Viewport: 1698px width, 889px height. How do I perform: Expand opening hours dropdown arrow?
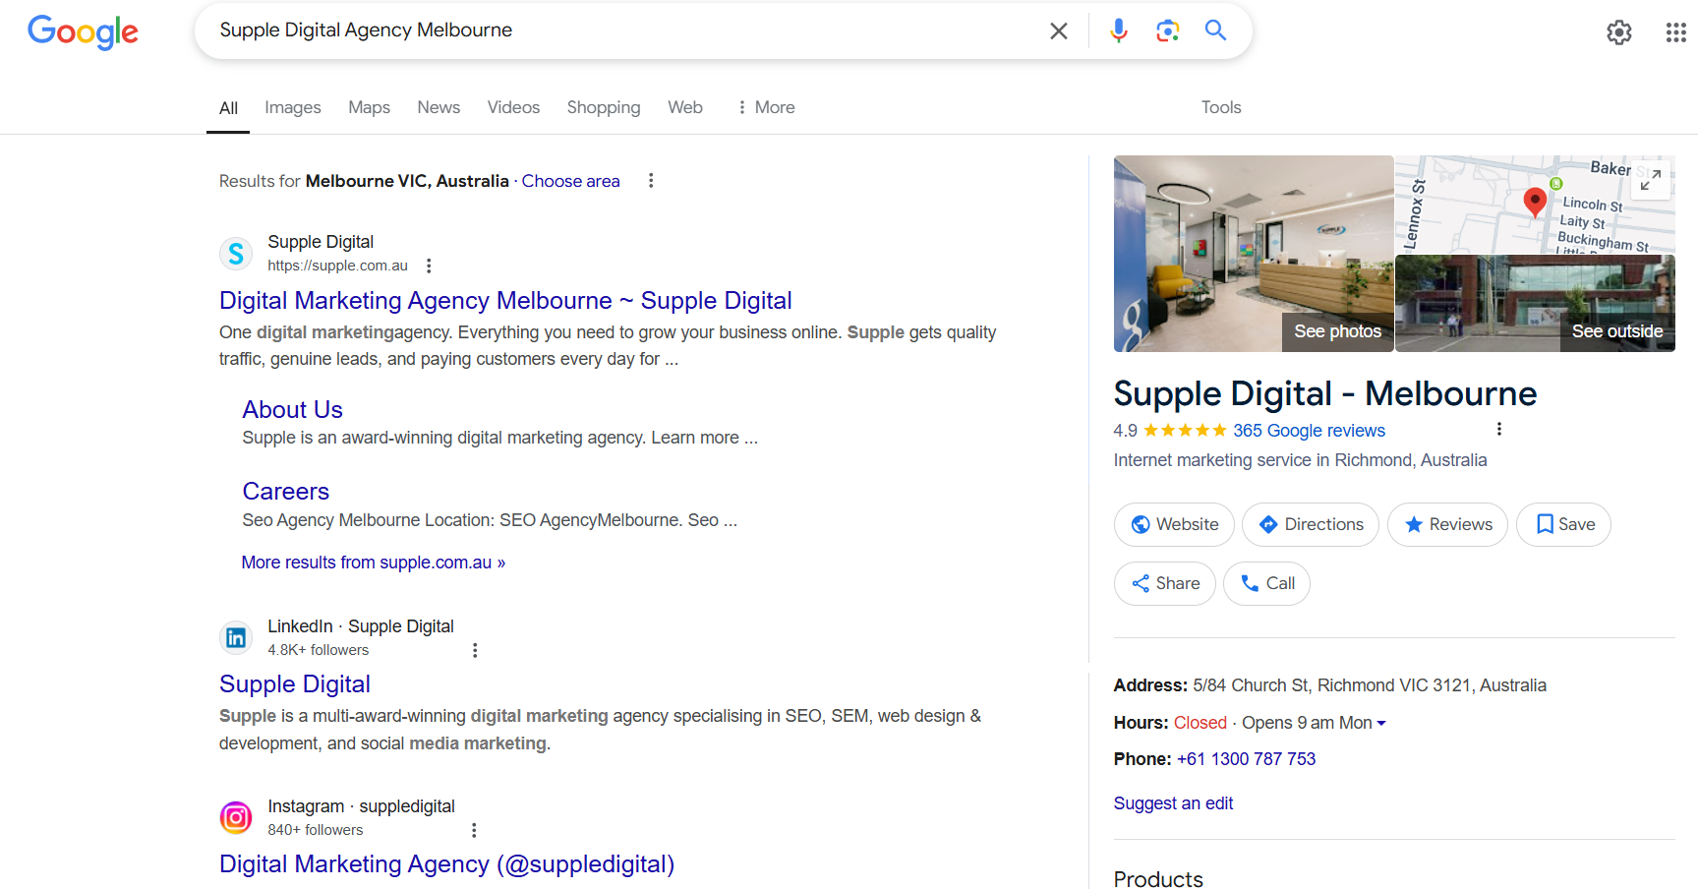pos(1381,723)
